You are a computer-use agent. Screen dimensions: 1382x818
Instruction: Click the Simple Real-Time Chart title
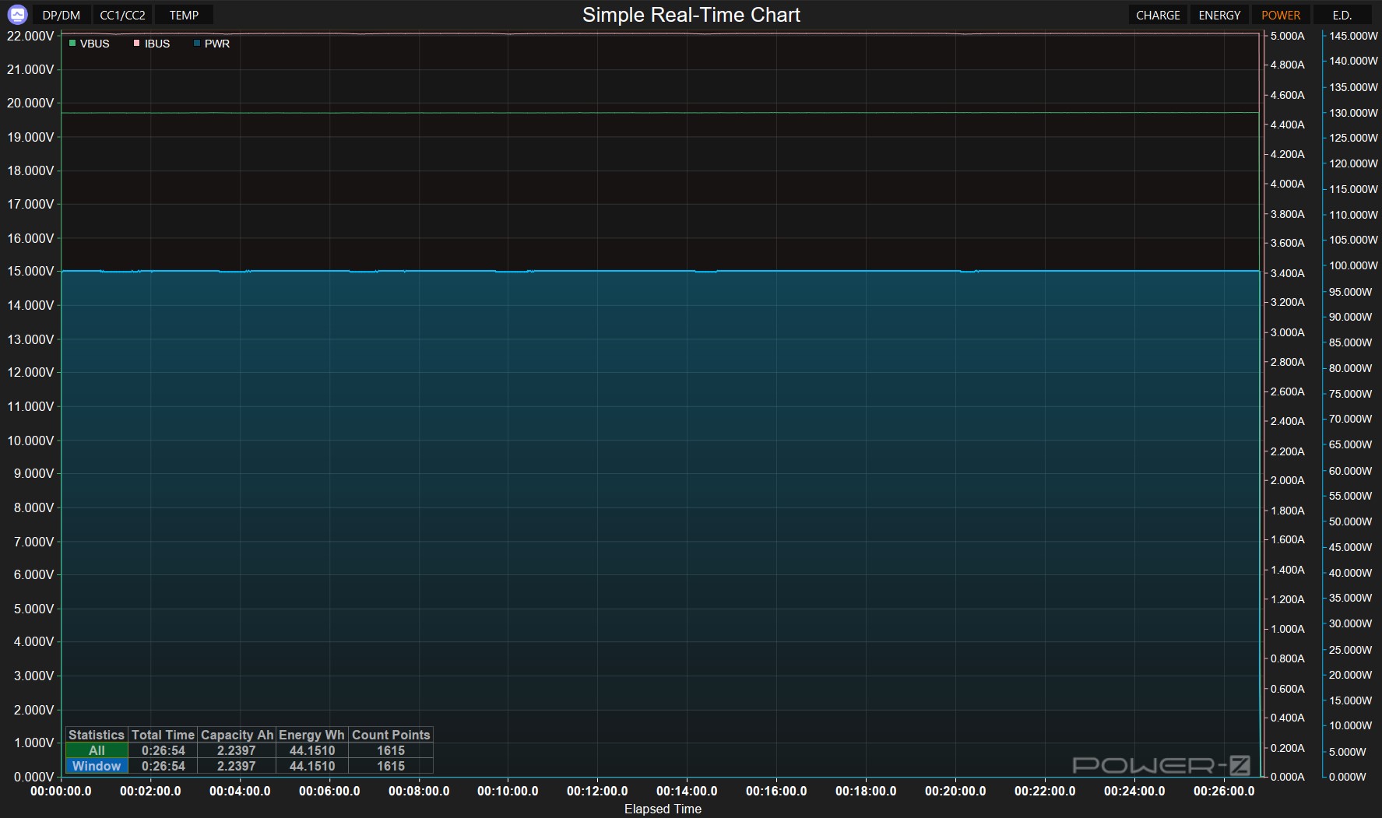pyautogui.click(x=691, y=15)
